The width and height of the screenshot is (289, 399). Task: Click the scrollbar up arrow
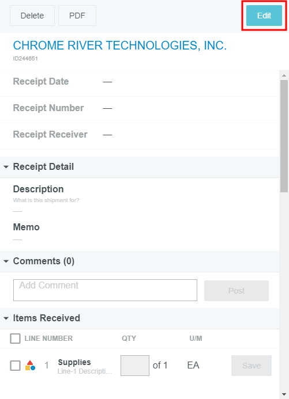284,75
